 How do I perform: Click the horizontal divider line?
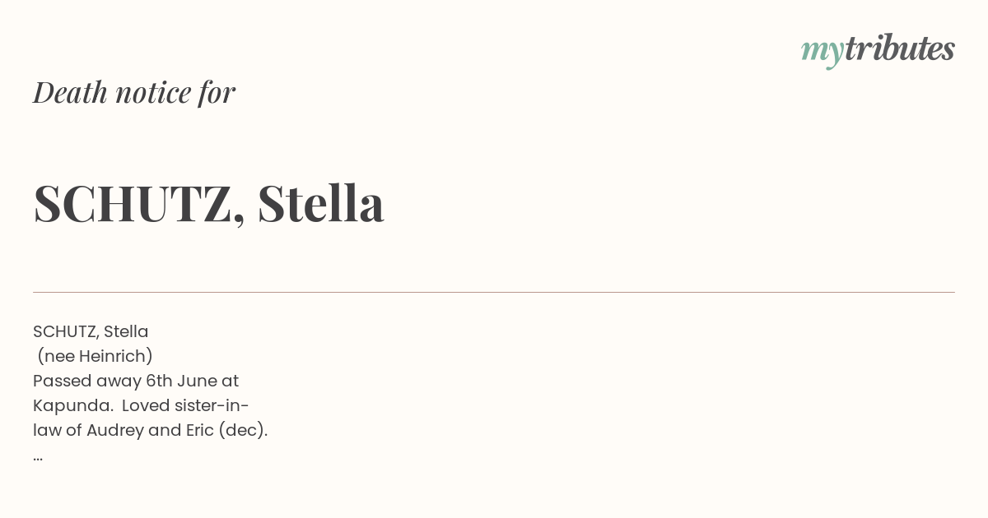[494, 292]
